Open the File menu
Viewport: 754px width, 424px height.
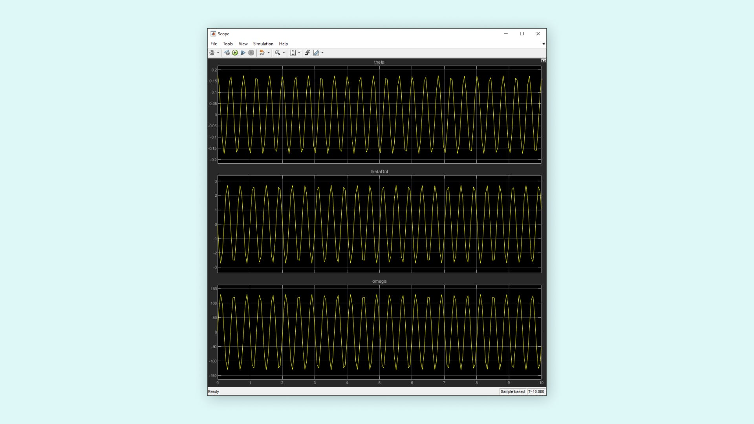(x=214, y=44)
